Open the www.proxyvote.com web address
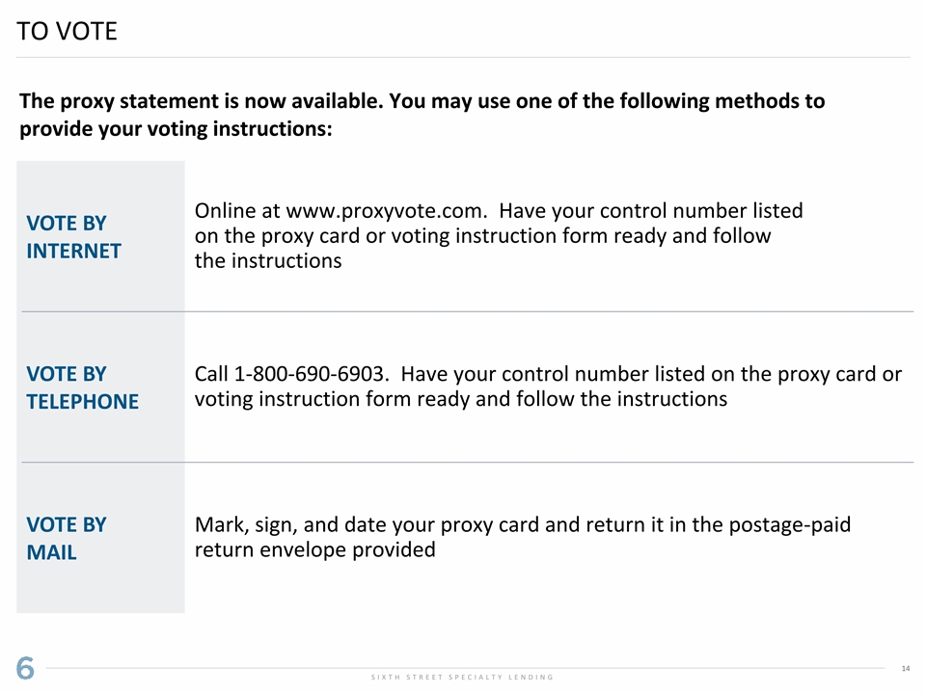This screenshot has height=694, width=926. click(x=388, y=211)
